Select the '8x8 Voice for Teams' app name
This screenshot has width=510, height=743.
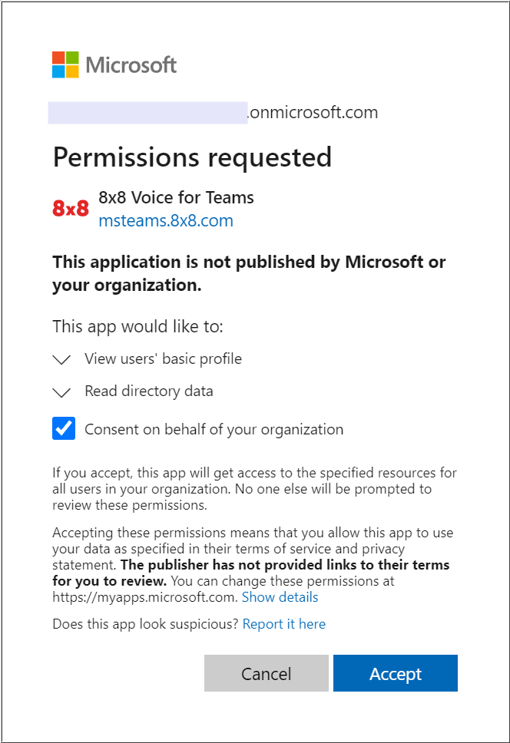point(176,197)
